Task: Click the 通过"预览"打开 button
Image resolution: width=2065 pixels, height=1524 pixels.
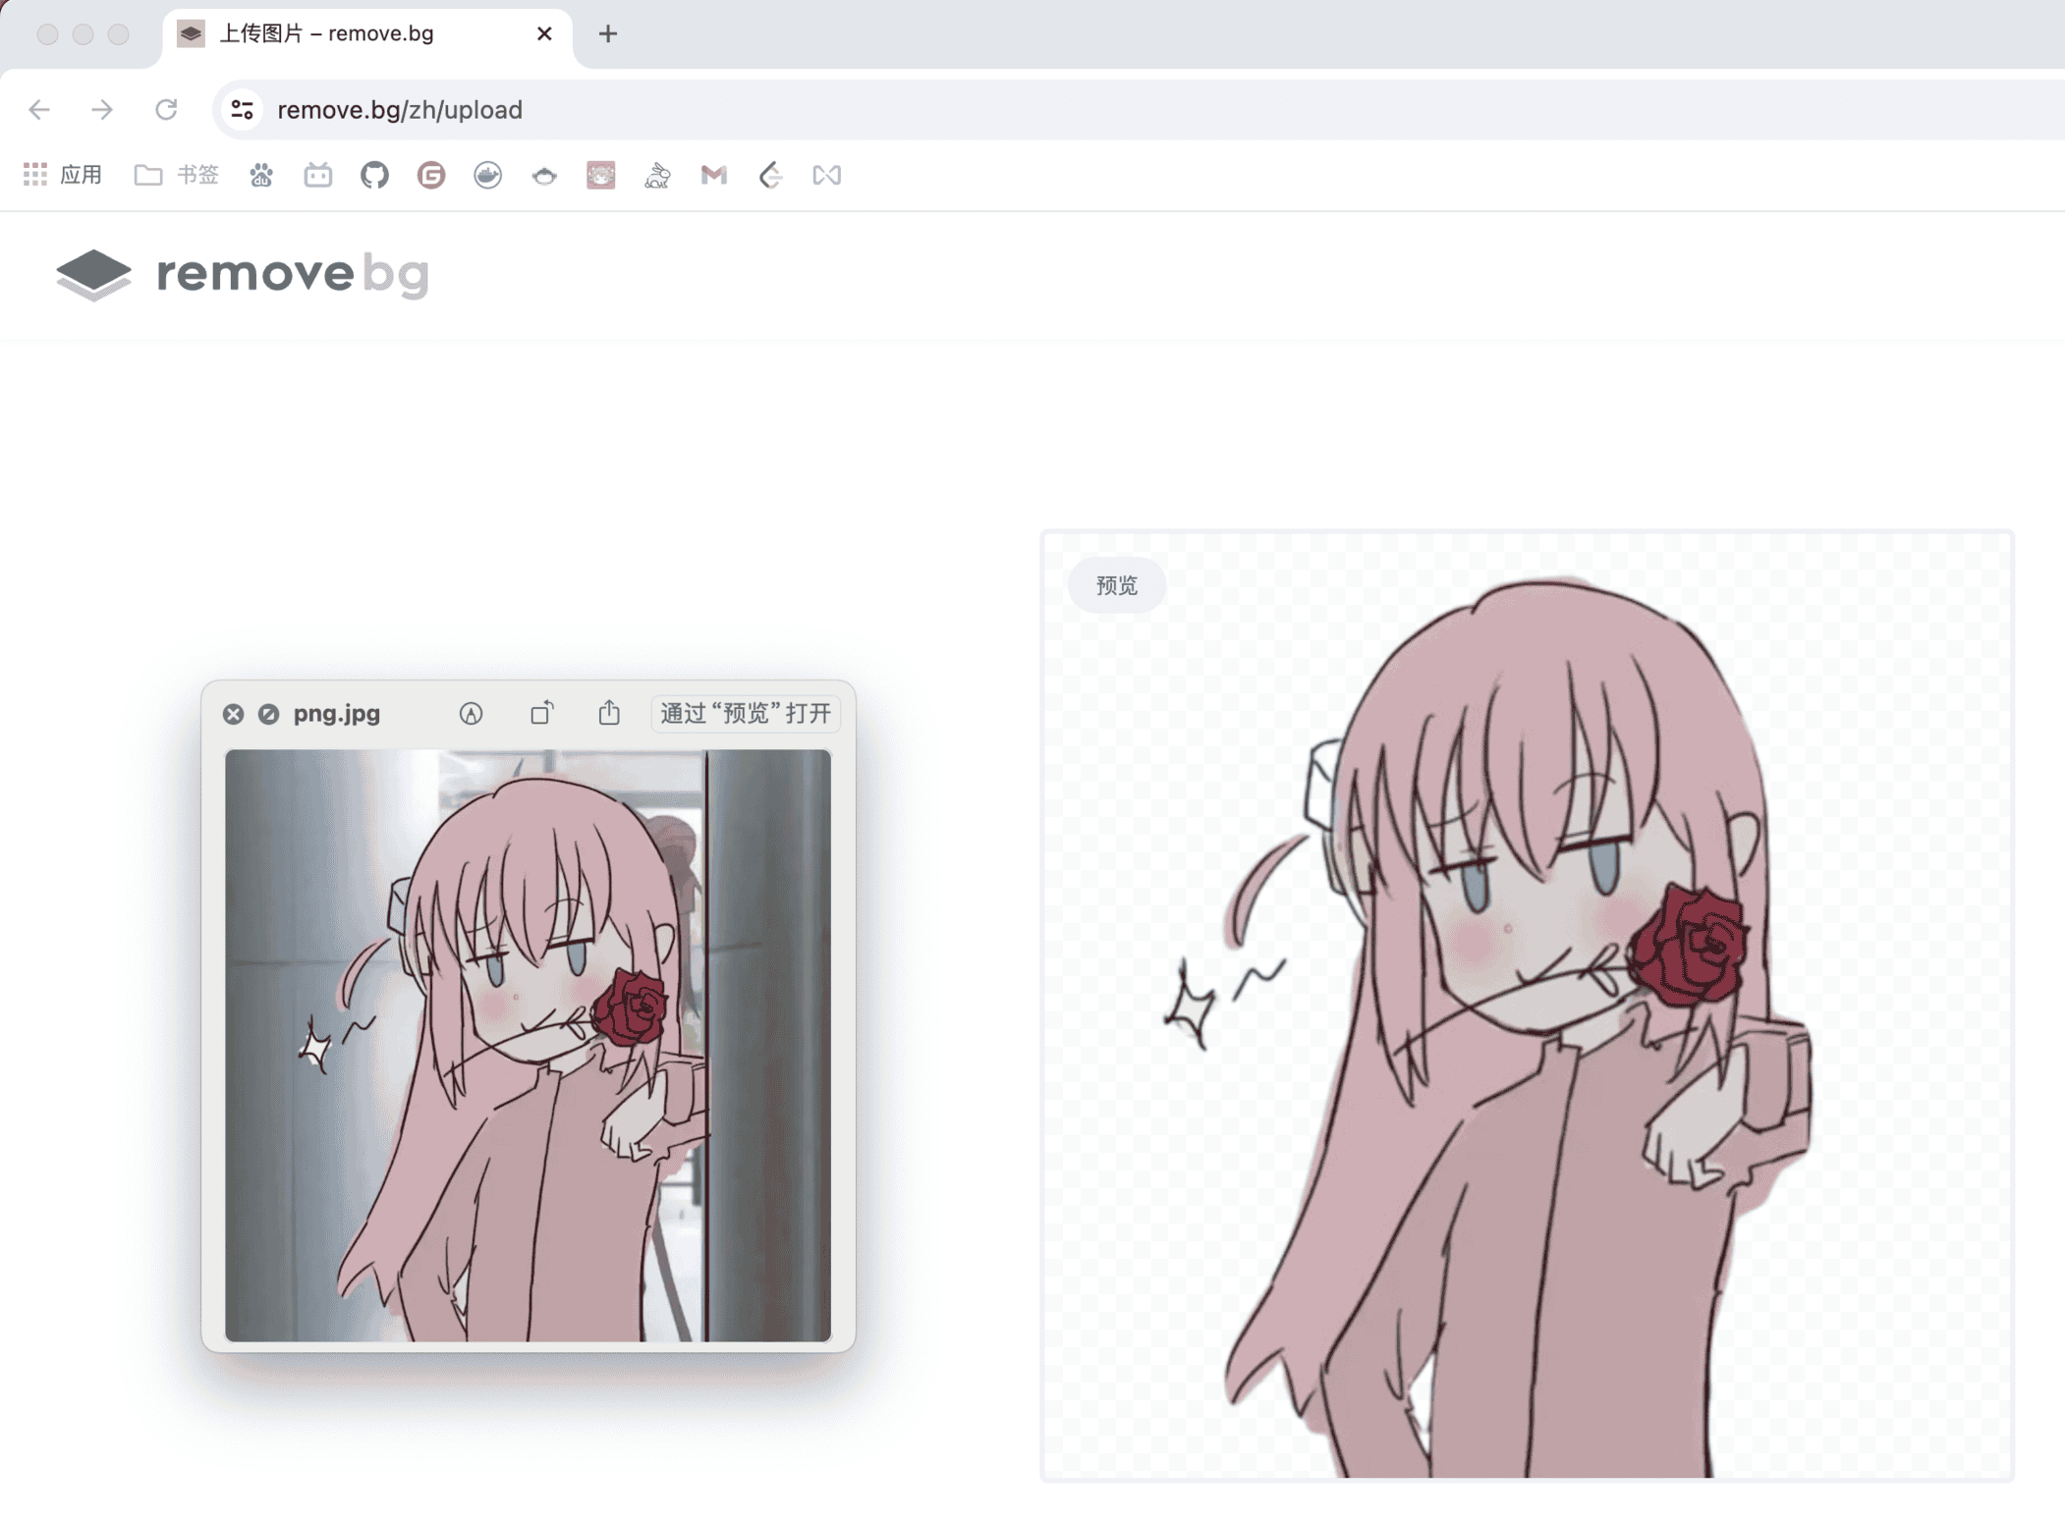Action: 746,714
